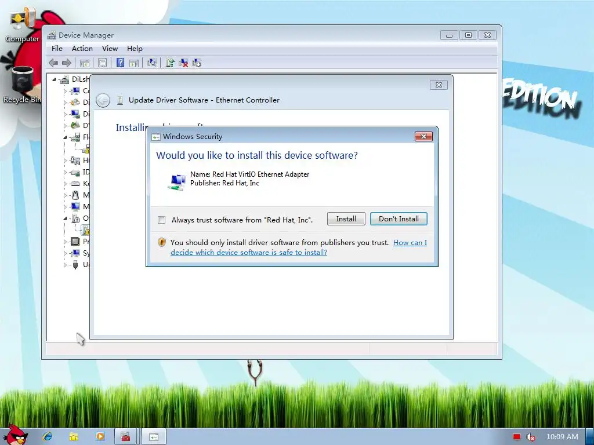
Task: Click the network adapter icon in Windows Security
Action: pos(177,183)
